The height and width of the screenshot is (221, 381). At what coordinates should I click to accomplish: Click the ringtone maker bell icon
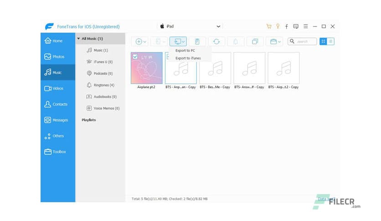pyautogui.click(x=236, y=42)
